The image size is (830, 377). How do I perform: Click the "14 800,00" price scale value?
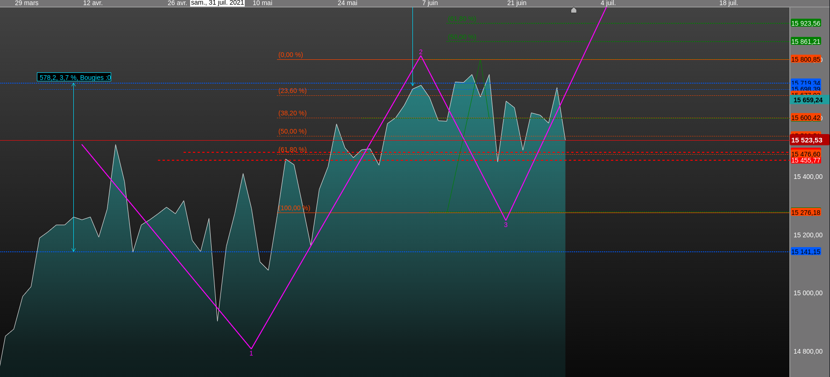[x=808, y=351]
